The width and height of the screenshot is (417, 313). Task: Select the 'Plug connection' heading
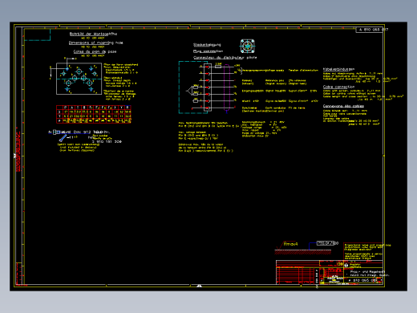click(x=208, y=51)
